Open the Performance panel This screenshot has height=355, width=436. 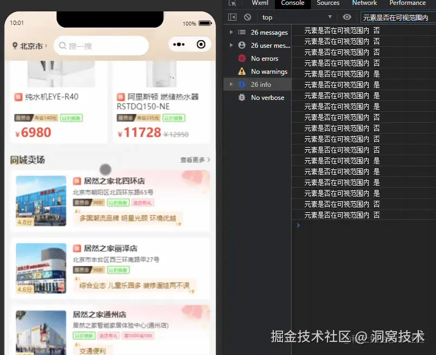coord(407,3)
